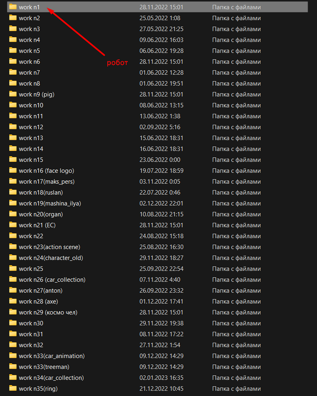Click folder icon of work n20(organ)
This screenshot has width=317, height=396.
[13, 214]
